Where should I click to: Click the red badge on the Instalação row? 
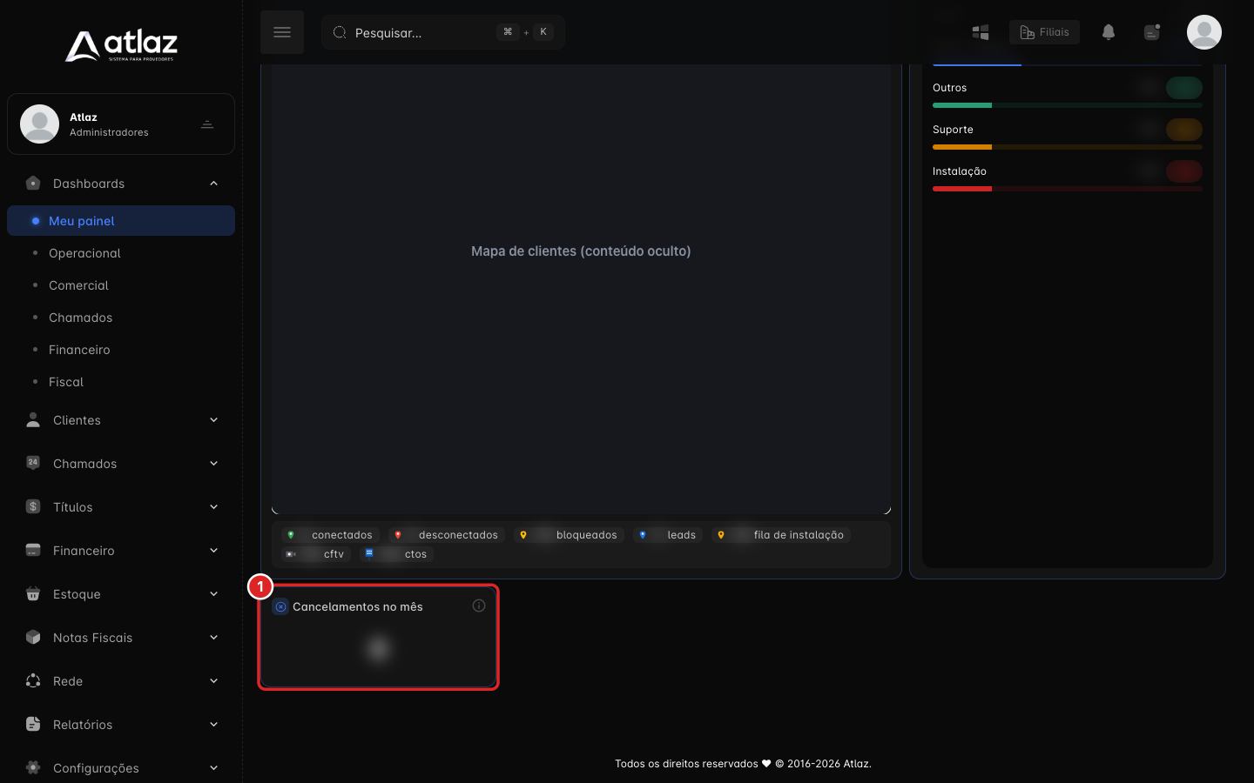[x=1184, y=171]
